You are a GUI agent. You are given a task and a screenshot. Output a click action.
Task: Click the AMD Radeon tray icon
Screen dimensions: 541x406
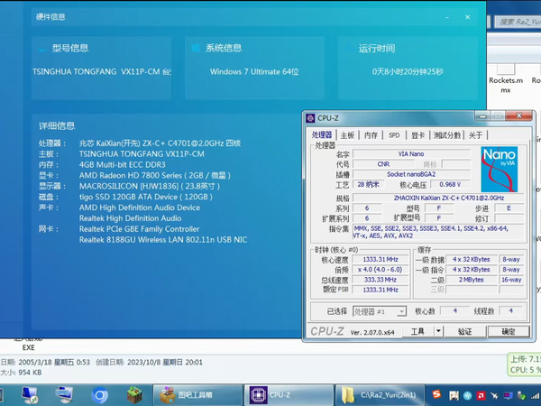pos(481,396)
